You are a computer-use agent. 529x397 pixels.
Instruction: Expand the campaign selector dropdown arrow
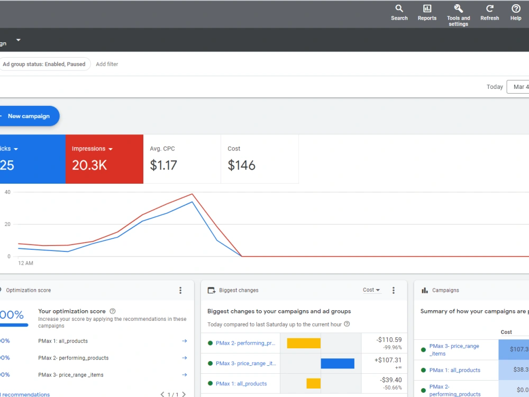tap(19, 40)
